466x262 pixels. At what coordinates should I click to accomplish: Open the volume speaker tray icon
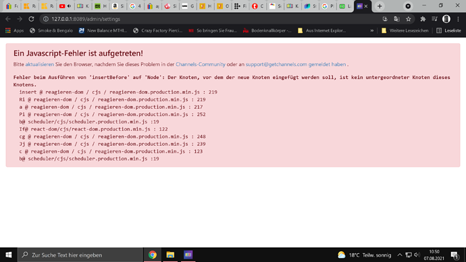coord(417,255)
